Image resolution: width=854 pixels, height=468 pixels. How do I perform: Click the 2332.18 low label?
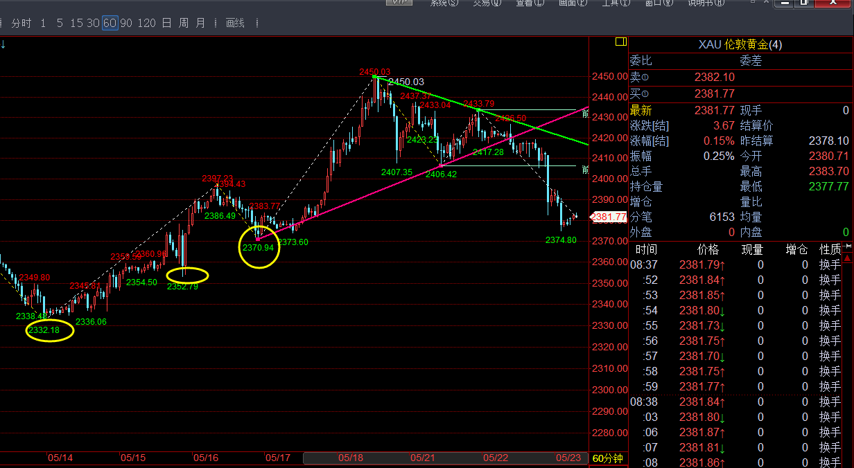click(x=44, y=330)
